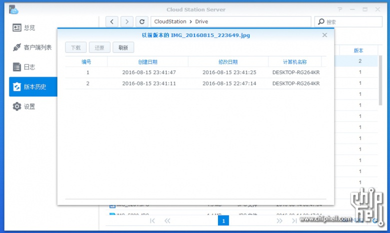Image resolution: width=390 pixels, height=233 pixels.
Task: Go to the last page of results
Action: pos(294,221)
